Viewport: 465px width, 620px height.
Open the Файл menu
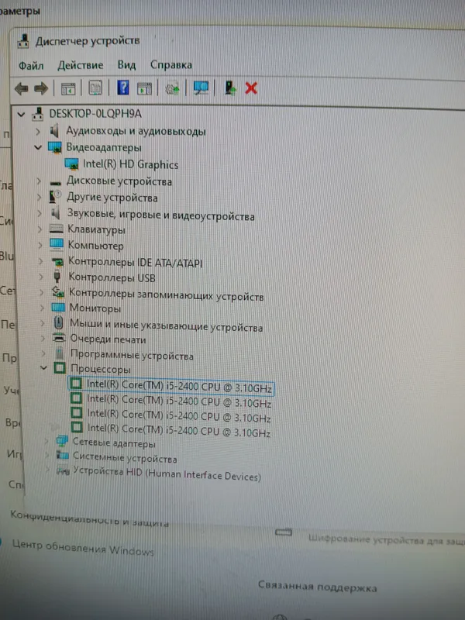click(x=31, y=65)
